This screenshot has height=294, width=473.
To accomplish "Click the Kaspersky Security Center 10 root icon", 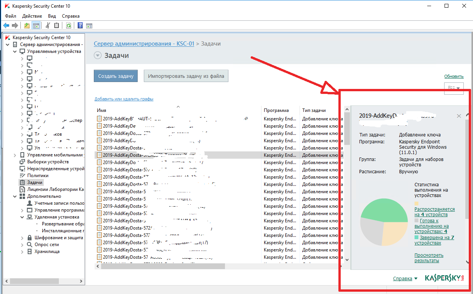I will 8,38.
